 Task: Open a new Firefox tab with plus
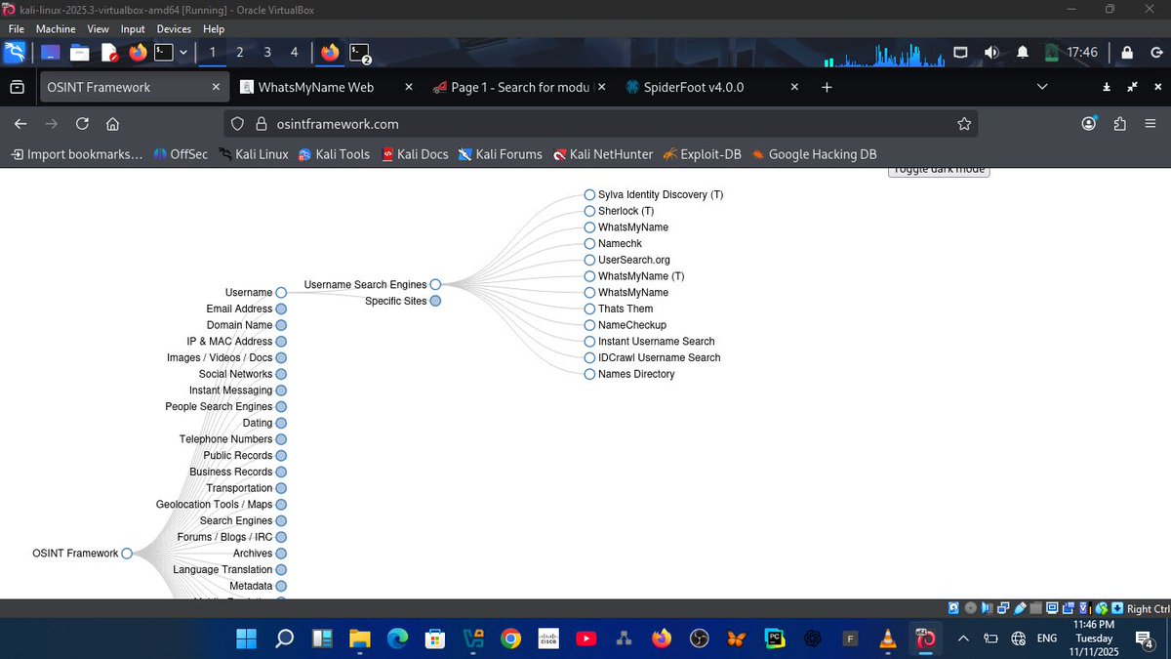coord(827,87)
